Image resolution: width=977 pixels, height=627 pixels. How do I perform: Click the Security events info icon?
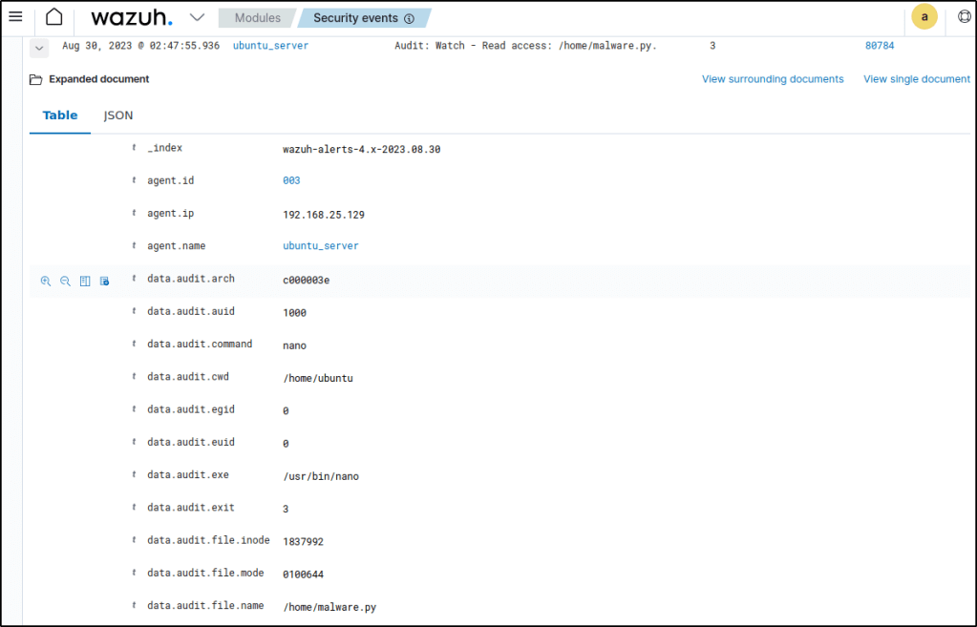point(410,18)
